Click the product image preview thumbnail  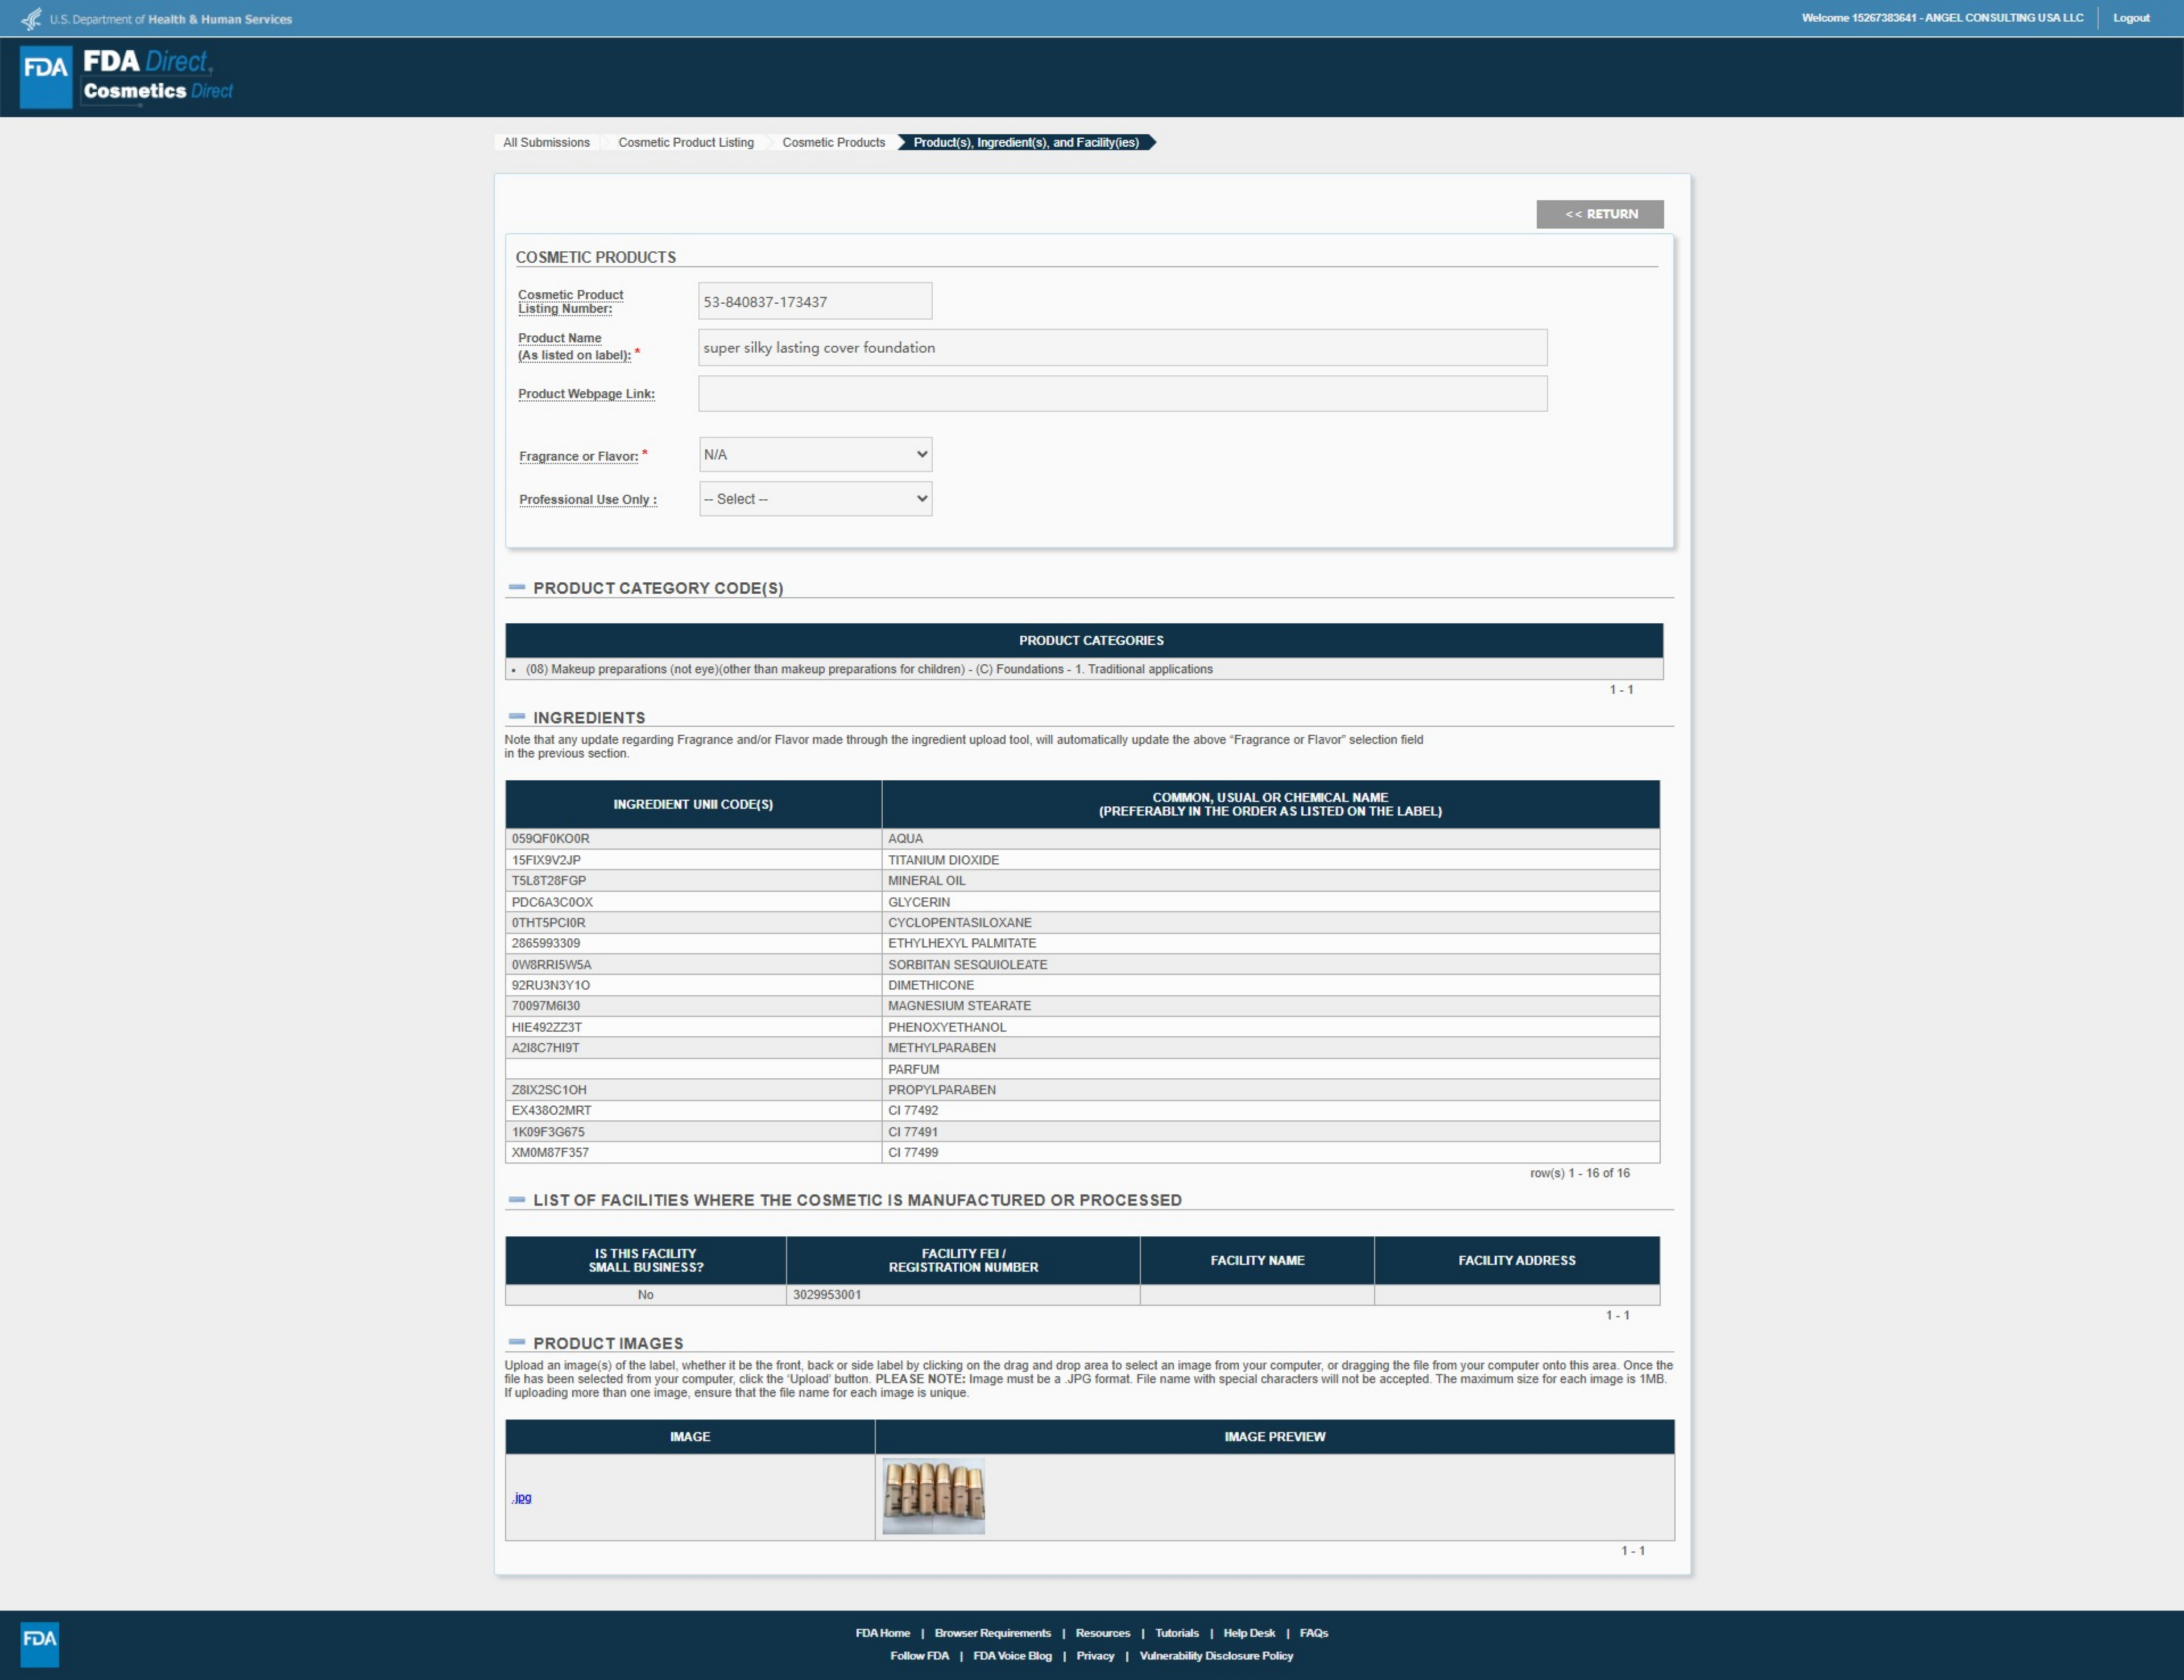point(933,1496)
